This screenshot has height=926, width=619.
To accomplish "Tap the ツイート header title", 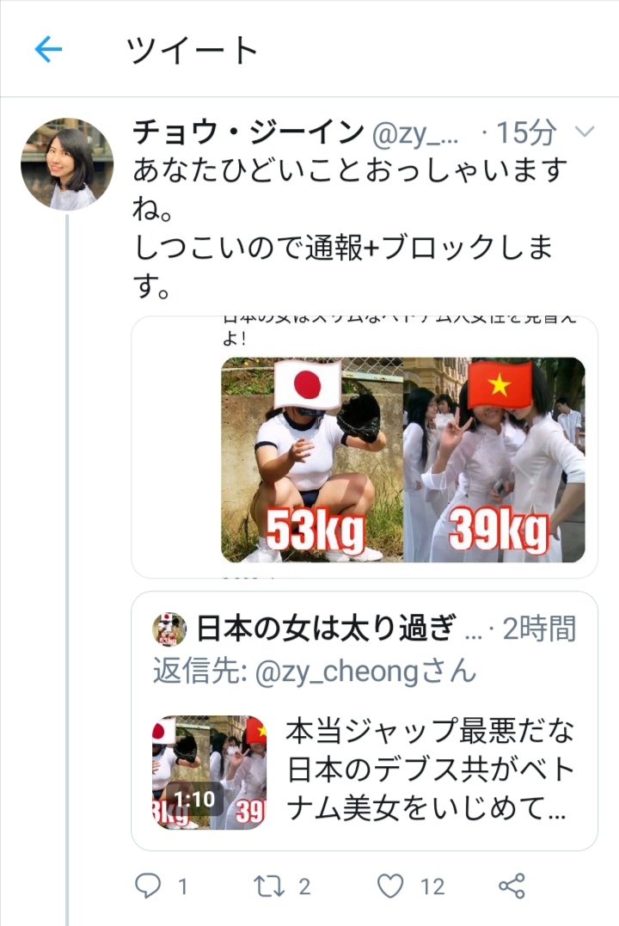I will click(192, 50).
